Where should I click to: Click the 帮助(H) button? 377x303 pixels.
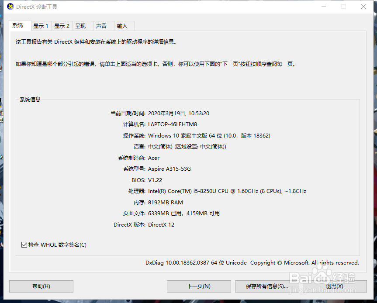41,286
